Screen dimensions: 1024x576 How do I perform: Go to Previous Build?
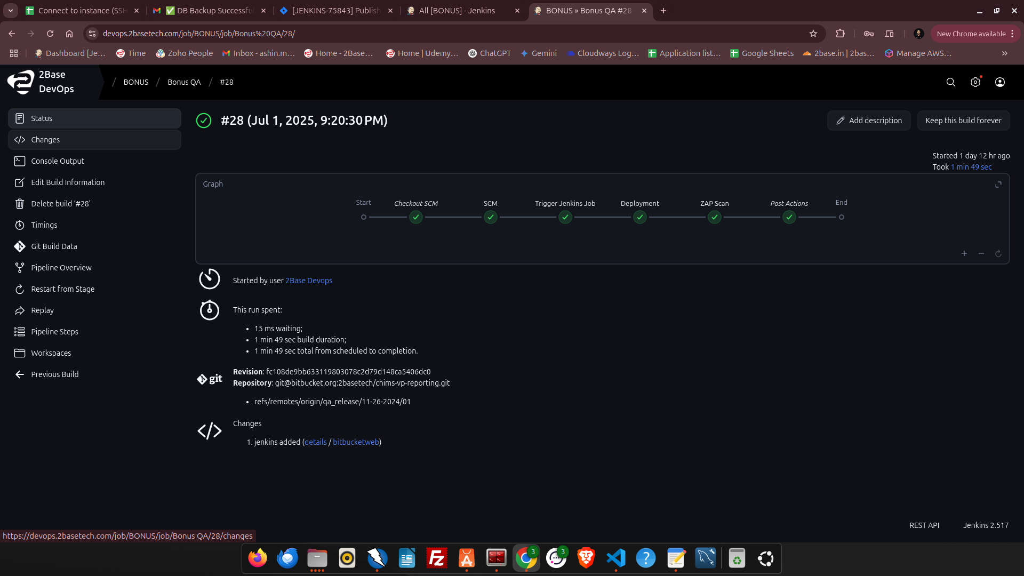(94, 374)
